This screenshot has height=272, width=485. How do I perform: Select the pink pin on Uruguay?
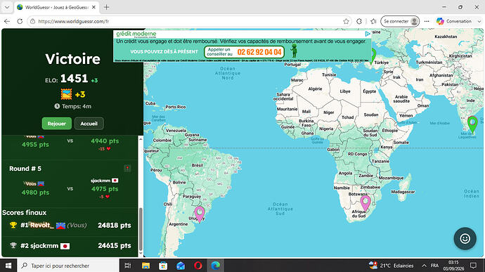click(200, 214)
